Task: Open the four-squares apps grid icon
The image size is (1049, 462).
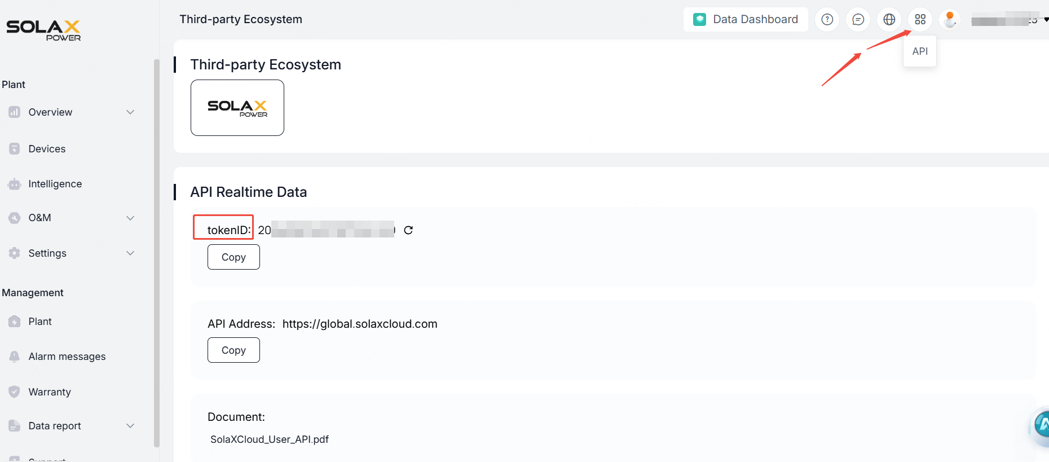Action: [920, 20]
